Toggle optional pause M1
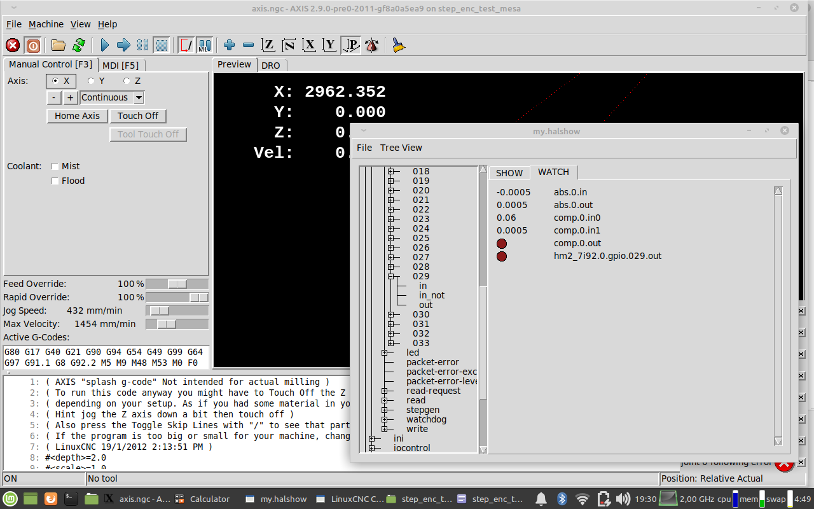 [x=204, y=45]
